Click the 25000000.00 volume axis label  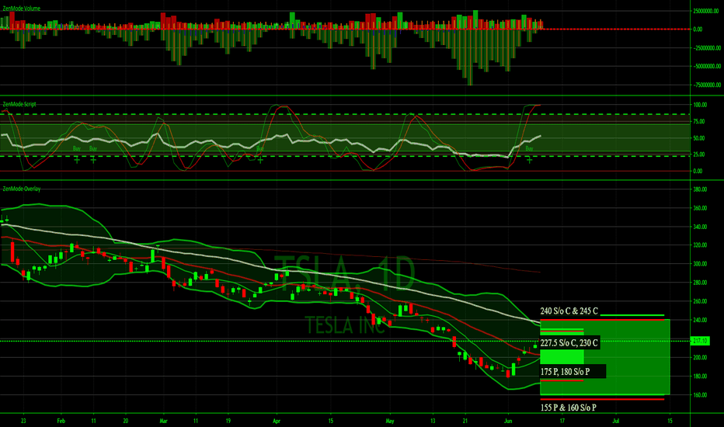coord(706,11)
